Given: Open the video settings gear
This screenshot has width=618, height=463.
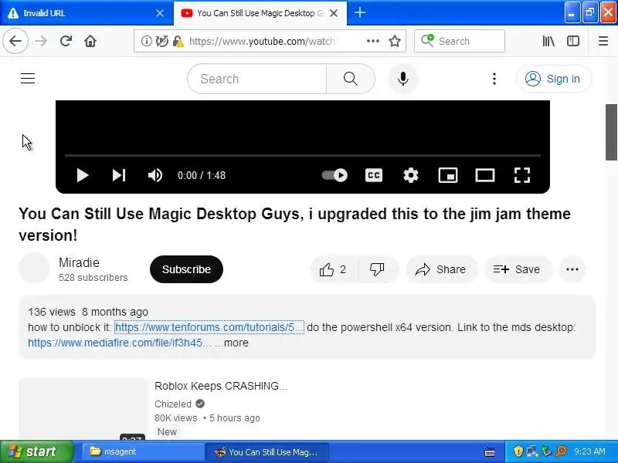Looking at the screenshot, I should (x=411, y=175).
